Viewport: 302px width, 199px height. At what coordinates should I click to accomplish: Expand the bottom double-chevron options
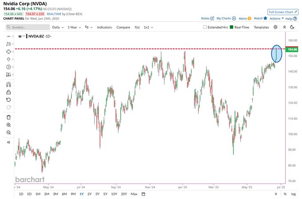point(276,194)
